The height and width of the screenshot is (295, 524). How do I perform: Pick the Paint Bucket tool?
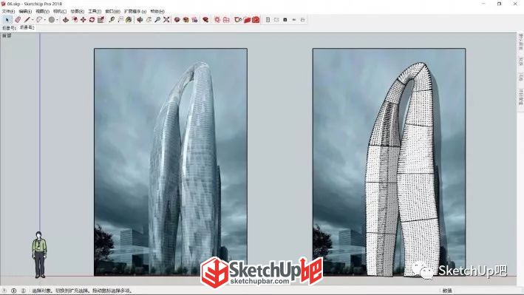click(x=129, y=20)
